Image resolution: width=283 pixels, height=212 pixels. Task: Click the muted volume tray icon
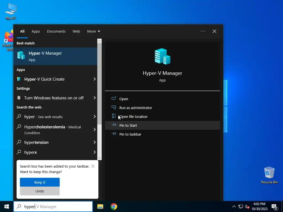tap(247, 206)
